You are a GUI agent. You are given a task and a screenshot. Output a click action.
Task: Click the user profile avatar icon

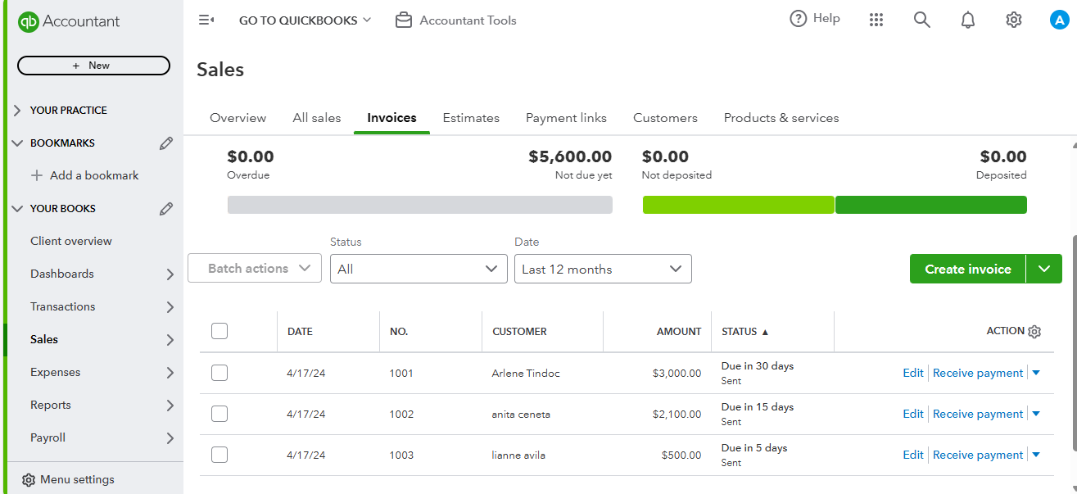pyautogui.click(x=1059, y=20)
